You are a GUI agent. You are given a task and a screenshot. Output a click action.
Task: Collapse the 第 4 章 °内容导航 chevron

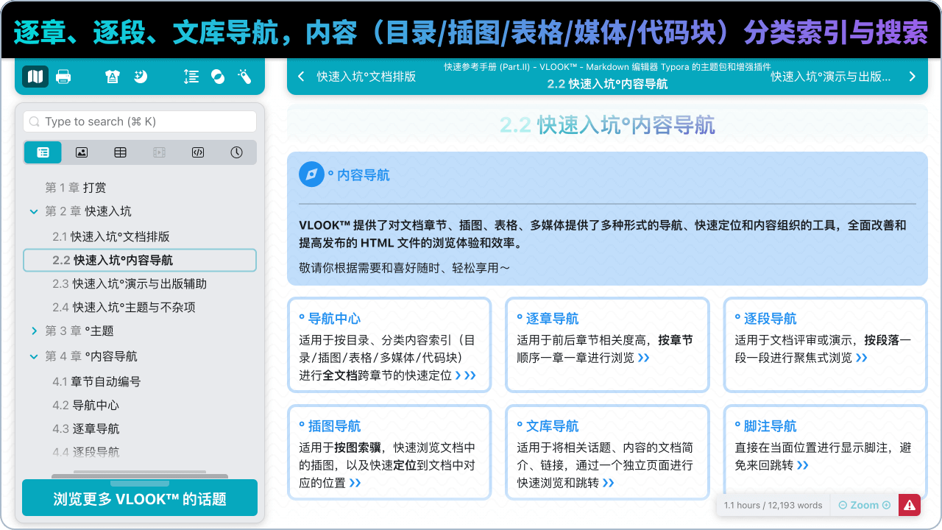[33, 356]
